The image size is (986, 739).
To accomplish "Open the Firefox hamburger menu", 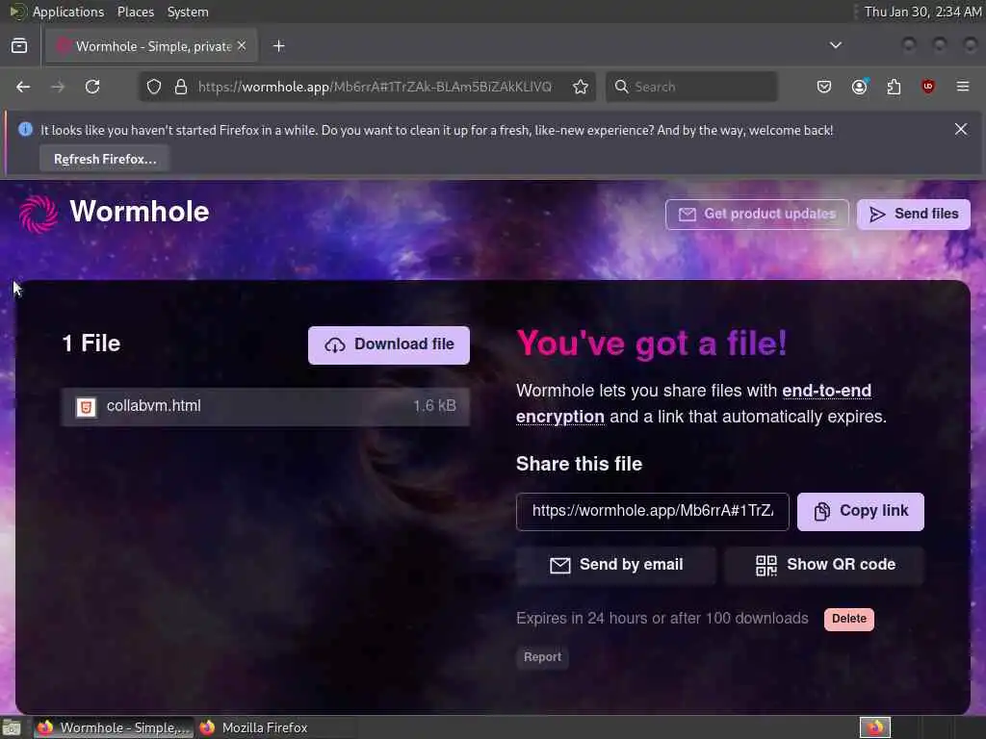I will pyautogui.click(x=963, y=87).
